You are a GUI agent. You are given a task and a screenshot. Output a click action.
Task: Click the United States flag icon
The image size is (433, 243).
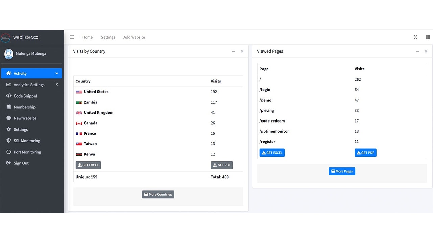79,92
